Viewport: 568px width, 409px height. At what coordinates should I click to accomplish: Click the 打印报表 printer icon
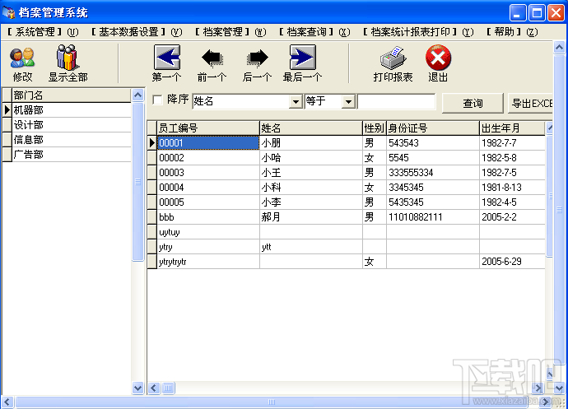click(393, 58)
